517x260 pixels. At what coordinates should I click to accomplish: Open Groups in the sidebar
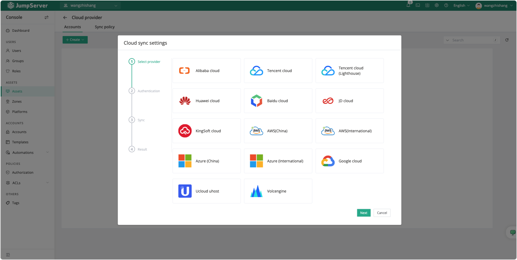(x=28, y=61)
